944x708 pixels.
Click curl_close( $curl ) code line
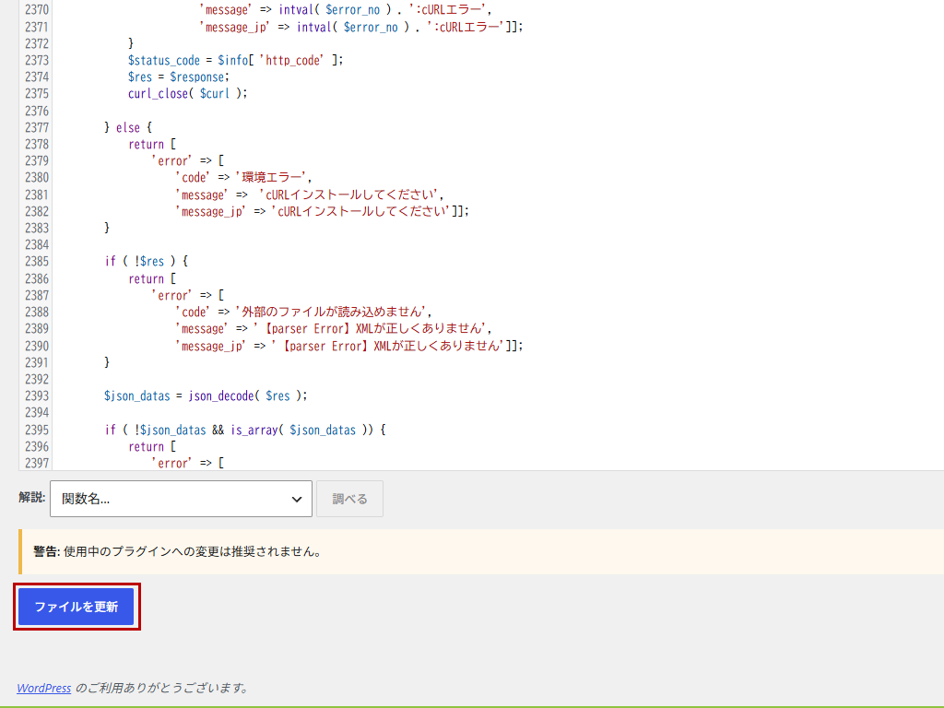coord(187,93)
